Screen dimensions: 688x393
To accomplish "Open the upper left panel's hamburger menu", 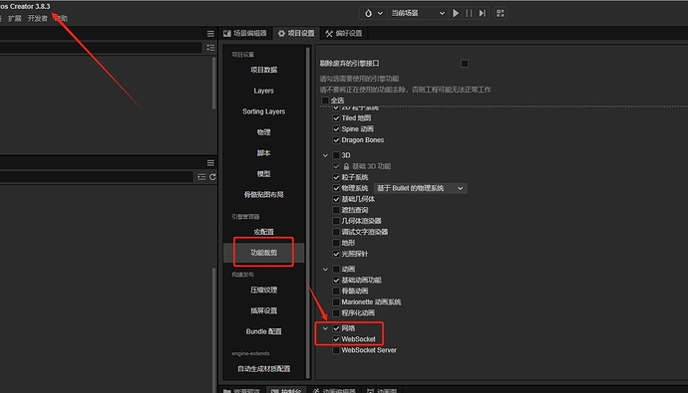I will point(210,34).
